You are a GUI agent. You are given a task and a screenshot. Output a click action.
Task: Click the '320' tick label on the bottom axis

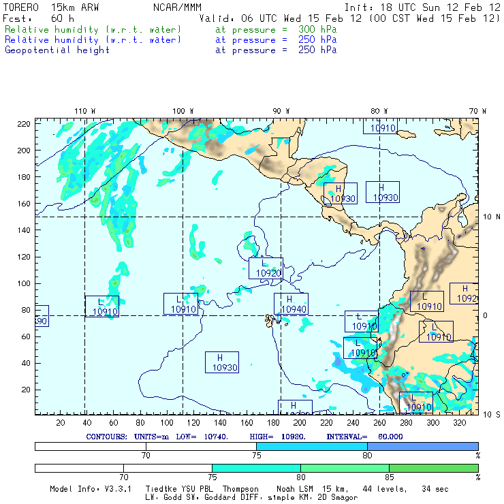coord(459,423)
